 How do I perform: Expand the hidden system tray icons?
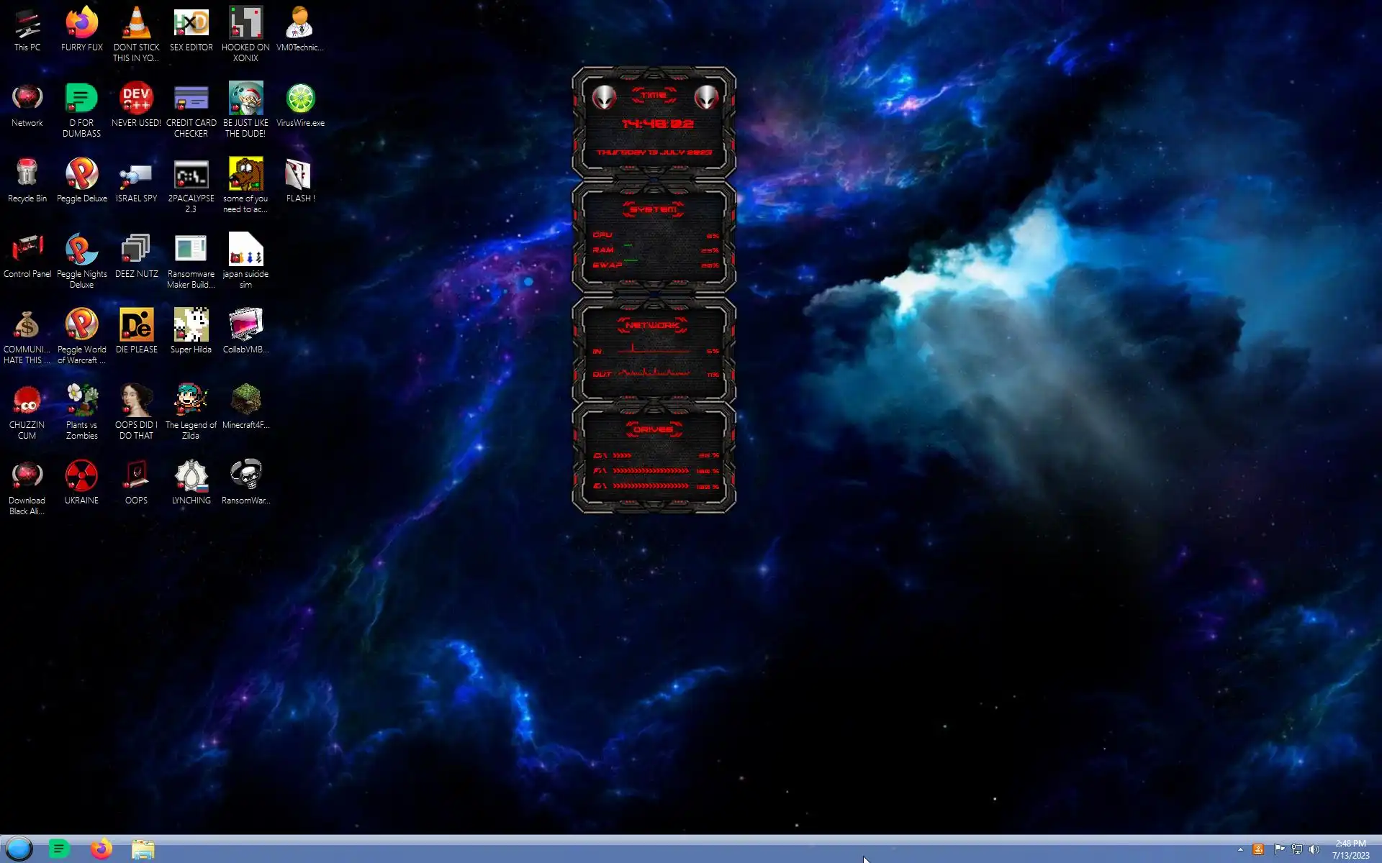click(x=1240, y=849)
